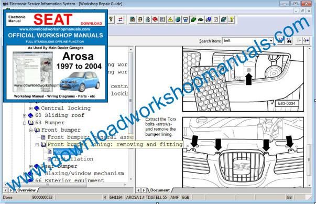Click into the Search item field containing belt
Screen dimensions: 316x204
(246, 41)
